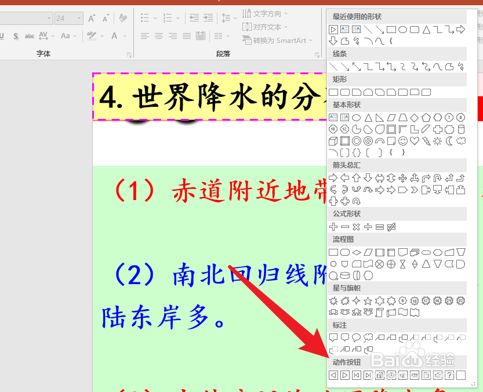This screenshot has width=483, height=392.
Task: Choose the play triangle in Recently Used Shapes
Action: [333, 30]
